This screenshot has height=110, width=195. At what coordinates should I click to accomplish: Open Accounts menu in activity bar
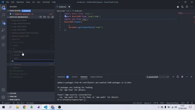point(3,90)
